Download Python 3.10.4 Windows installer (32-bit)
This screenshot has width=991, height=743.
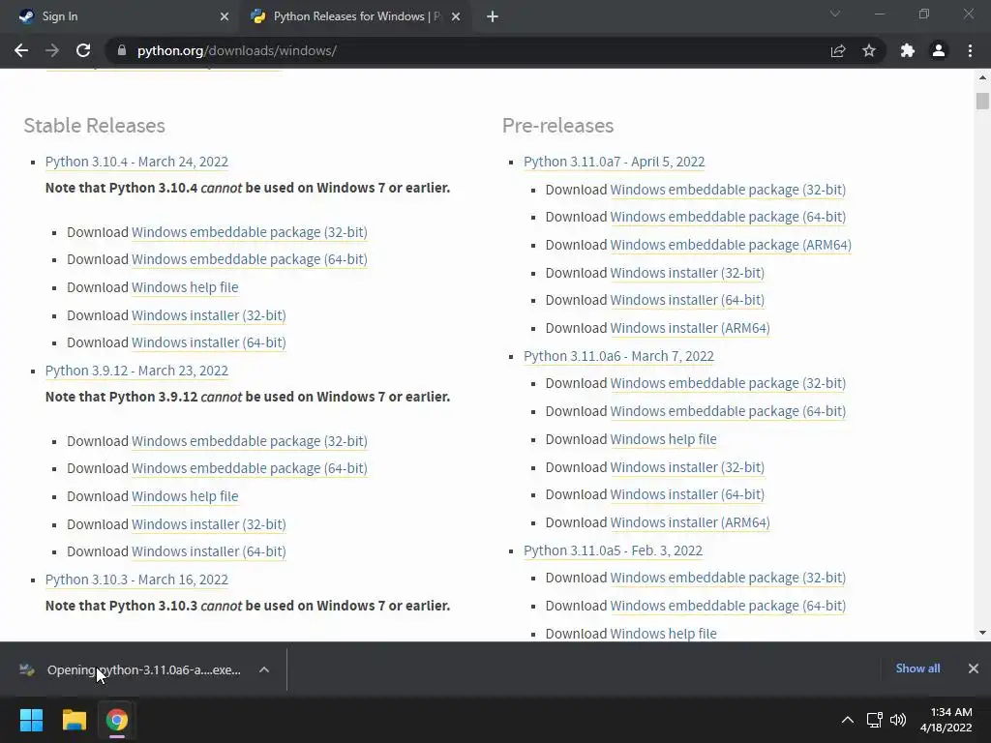pos(209,315)
